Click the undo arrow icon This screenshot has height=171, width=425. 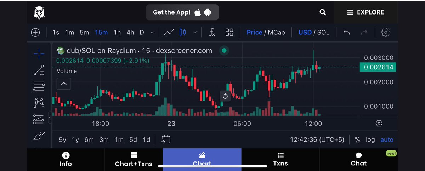pyautogui.click(x=347, y=33)
